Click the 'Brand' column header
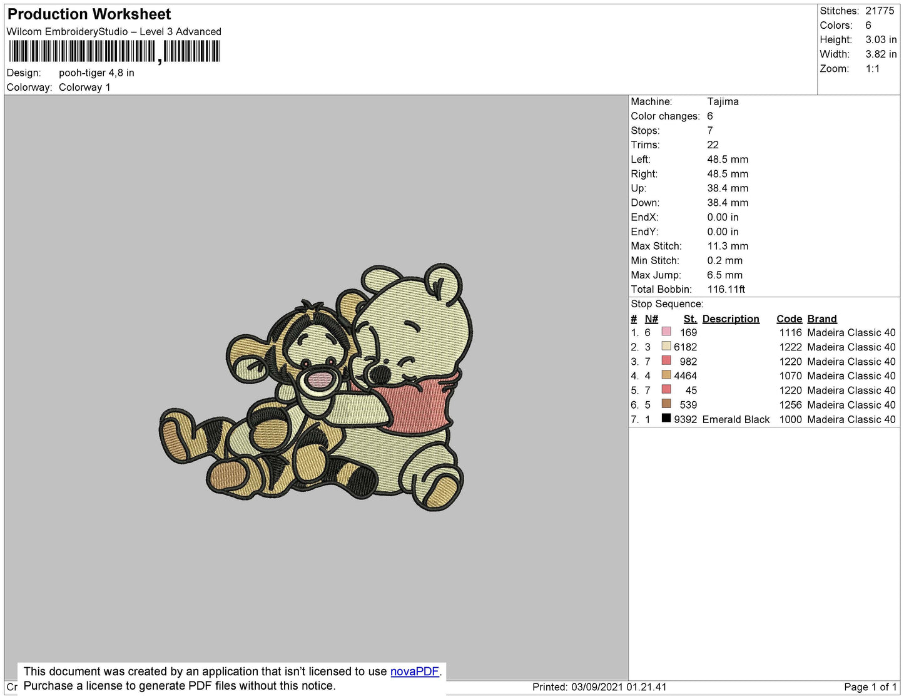This screenshot has height=699, width=904. 822,319
